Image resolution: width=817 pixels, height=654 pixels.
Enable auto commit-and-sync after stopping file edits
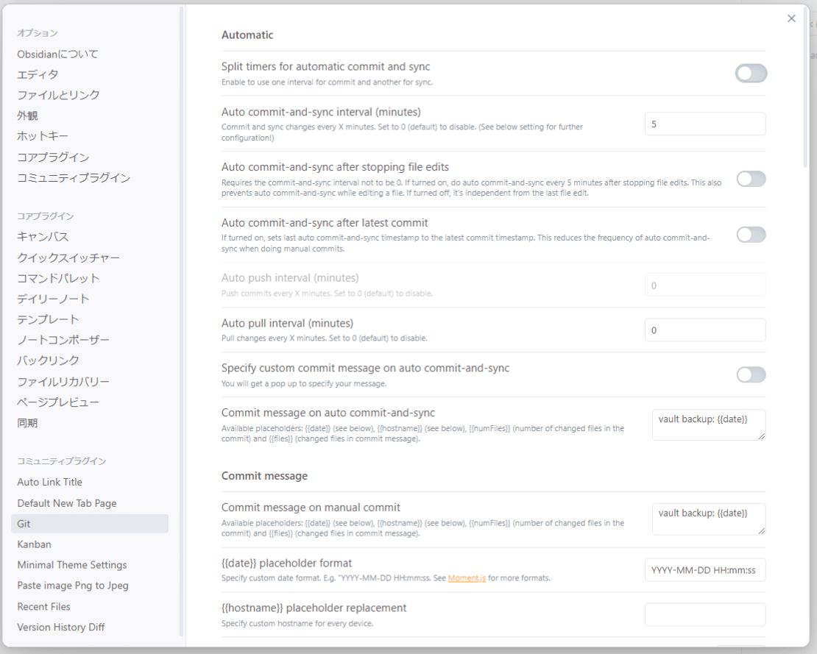[x=751, y=179]
